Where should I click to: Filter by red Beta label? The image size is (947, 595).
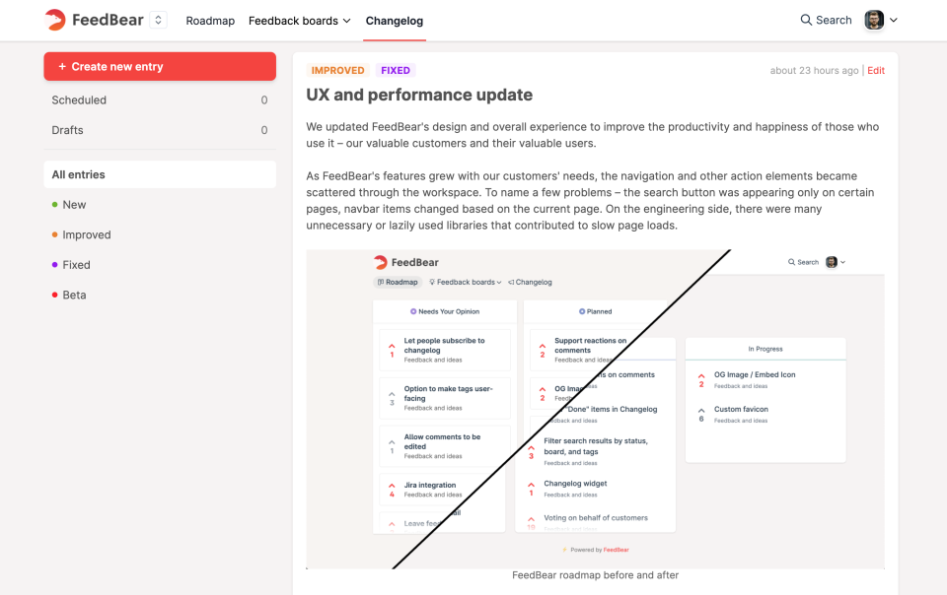[x=74, y=296]
